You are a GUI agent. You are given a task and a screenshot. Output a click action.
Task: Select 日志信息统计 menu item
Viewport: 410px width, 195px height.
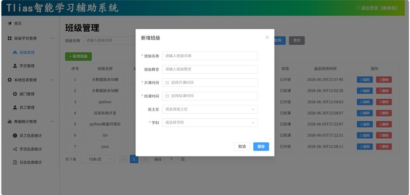coord(30,162)
